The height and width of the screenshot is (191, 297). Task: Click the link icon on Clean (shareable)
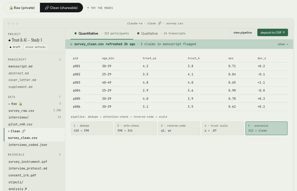coord(48,8)
